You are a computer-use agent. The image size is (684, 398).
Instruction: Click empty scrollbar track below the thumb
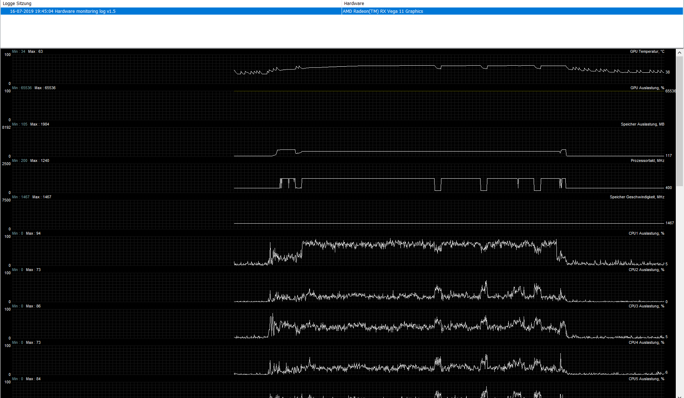click(x=679, y=285)
